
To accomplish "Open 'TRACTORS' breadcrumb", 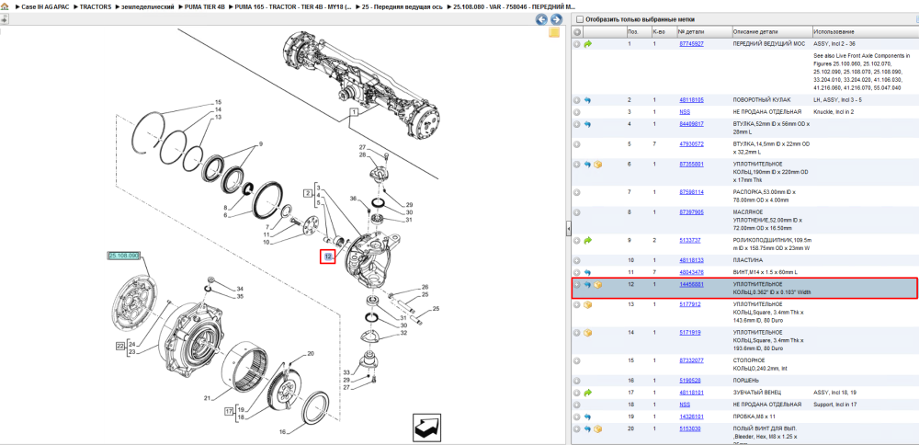I will click(x=95, y=6).
